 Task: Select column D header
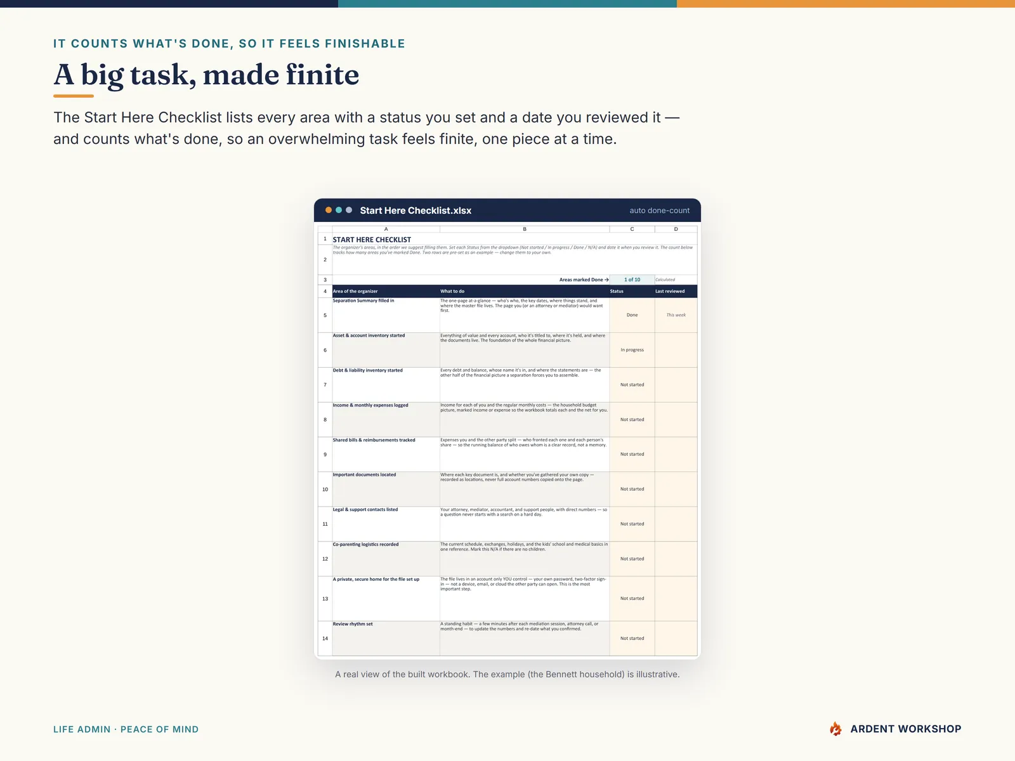point(676,229)
